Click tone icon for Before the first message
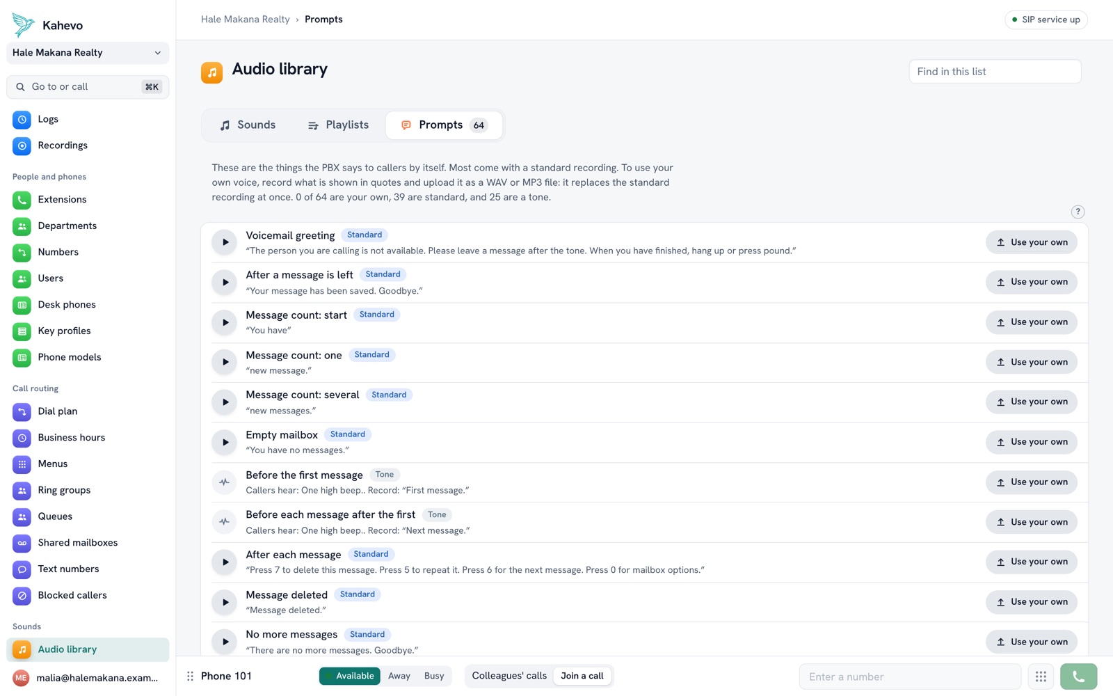The image size is (1113, 696). coord(225,482)
